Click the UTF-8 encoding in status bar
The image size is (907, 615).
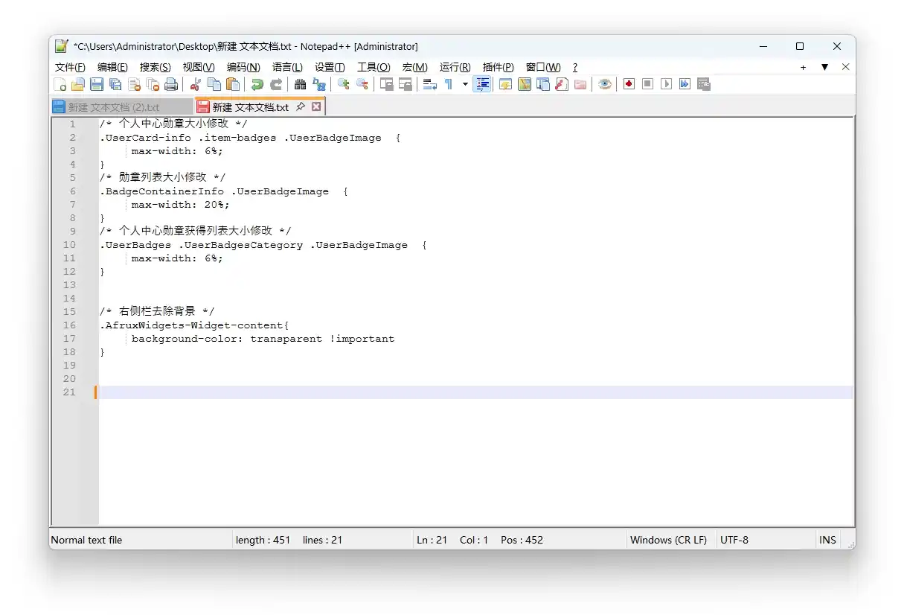[734, 540]
